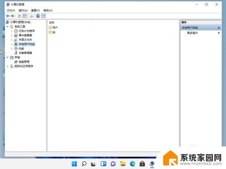The width and height of the screenshot is (226, 169).
Task: Click the 性能 monitor icon in tree
Action: tap(16, 49)
